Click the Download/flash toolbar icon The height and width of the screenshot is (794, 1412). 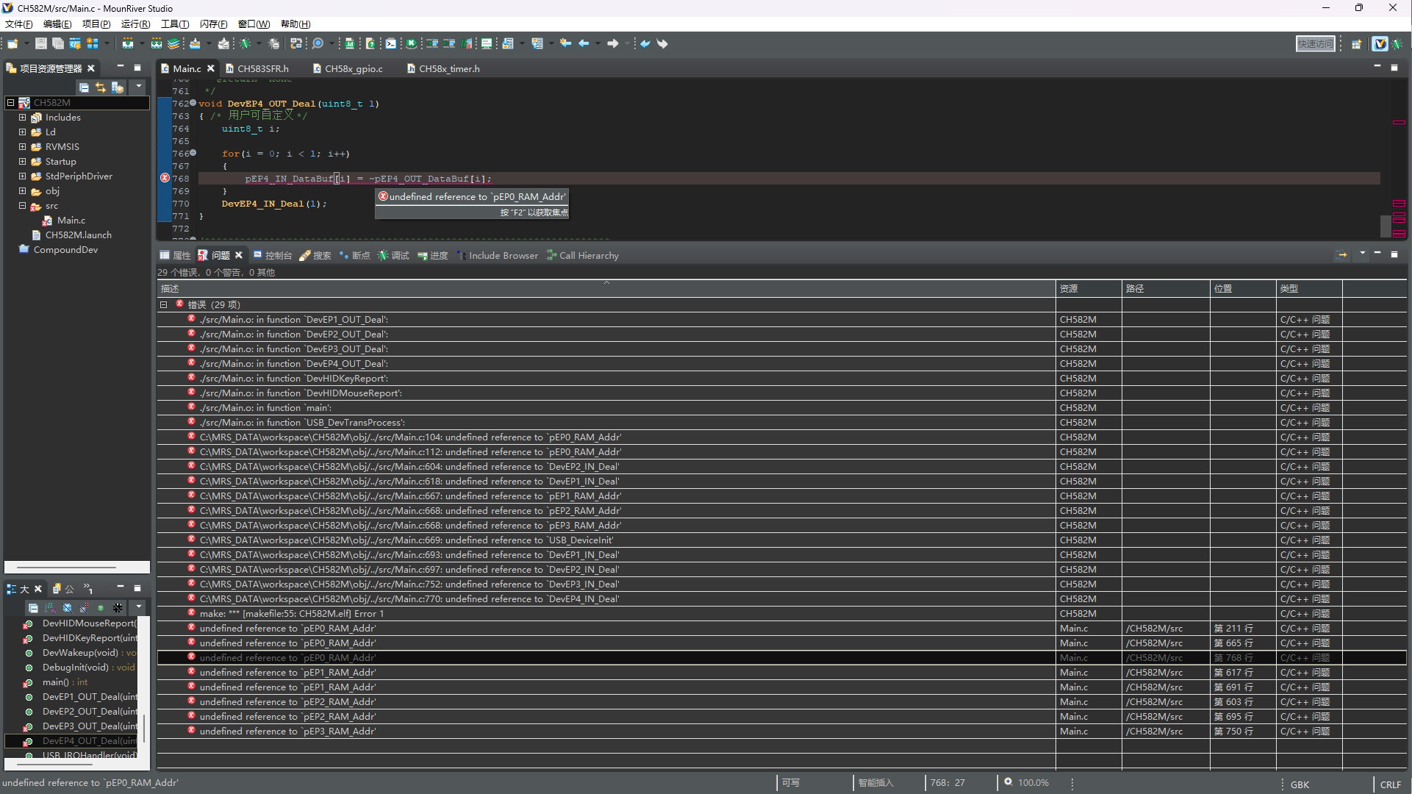[x=195, y=44]
